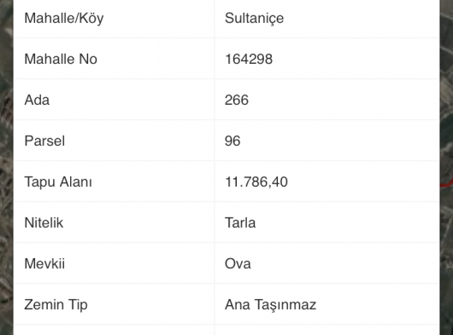Image resolution: width=453 pixels, height=335 pixels.
Task: Select the Tapu Alanı value 11.786,40
Action: point(256,182)
